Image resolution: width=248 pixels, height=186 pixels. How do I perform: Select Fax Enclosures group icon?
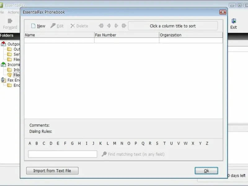tap(3, 80)
